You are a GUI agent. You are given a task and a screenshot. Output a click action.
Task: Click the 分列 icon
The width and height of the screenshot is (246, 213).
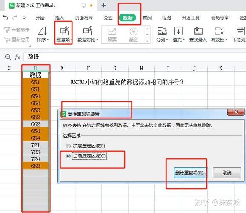click(x=162, y=31)
